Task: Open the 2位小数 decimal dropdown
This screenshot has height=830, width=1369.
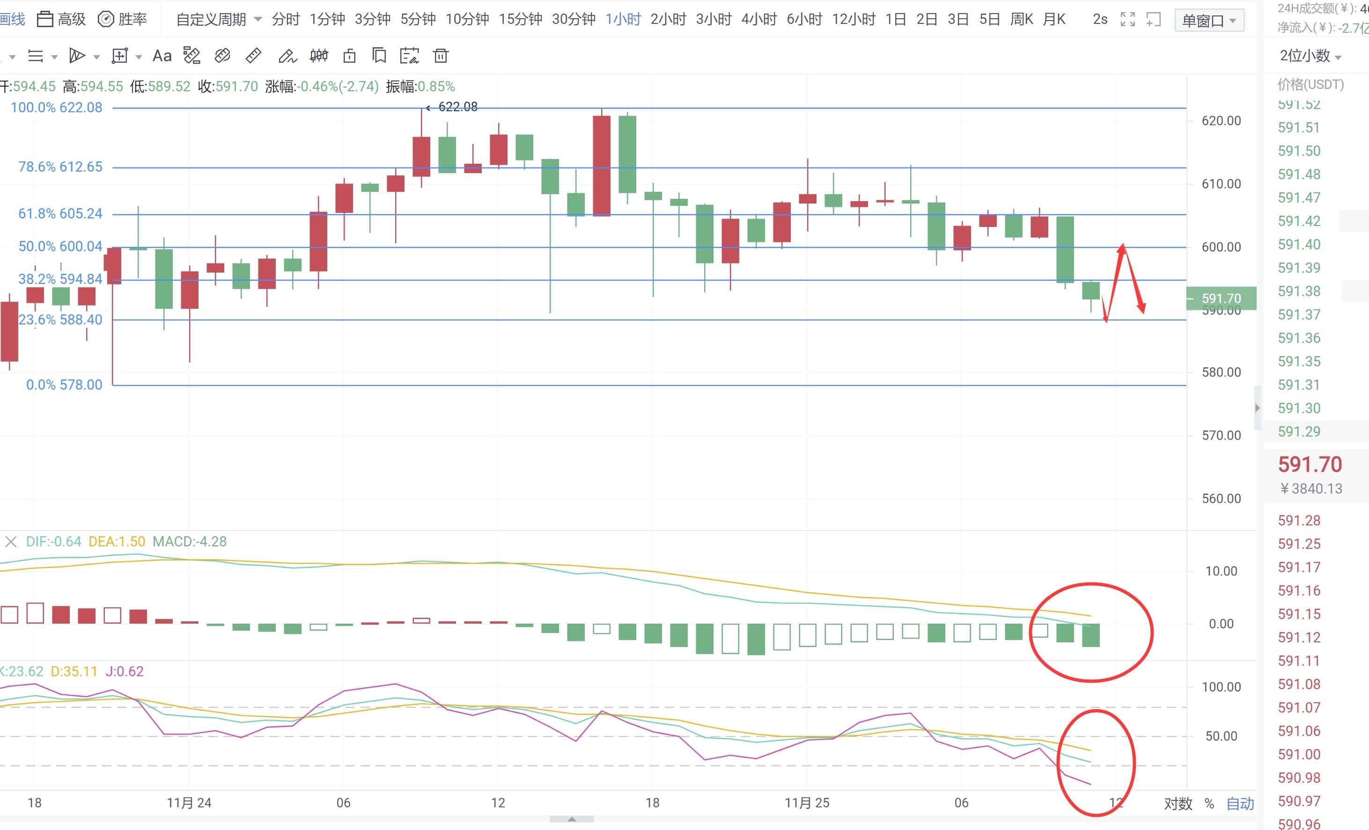Action: click(x=1310, y=56)
